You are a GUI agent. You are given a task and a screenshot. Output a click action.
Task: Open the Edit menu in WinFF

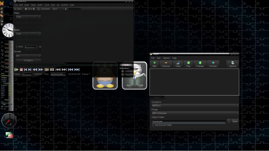[x=159, y=58]
